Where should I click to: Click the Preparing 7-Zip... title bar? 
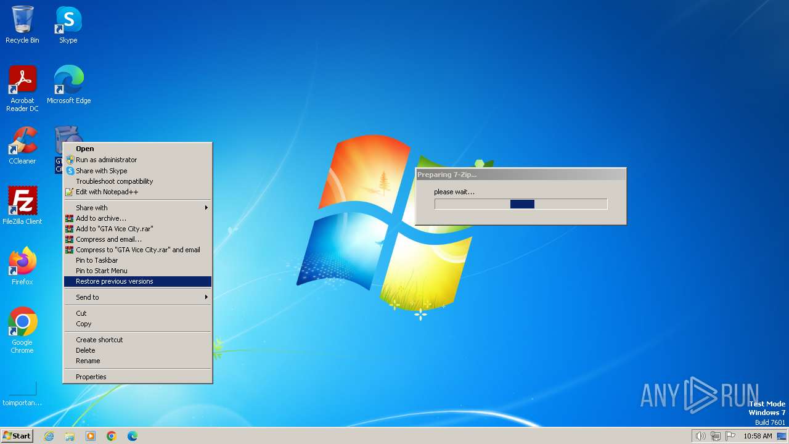click(x=521, y=175)
